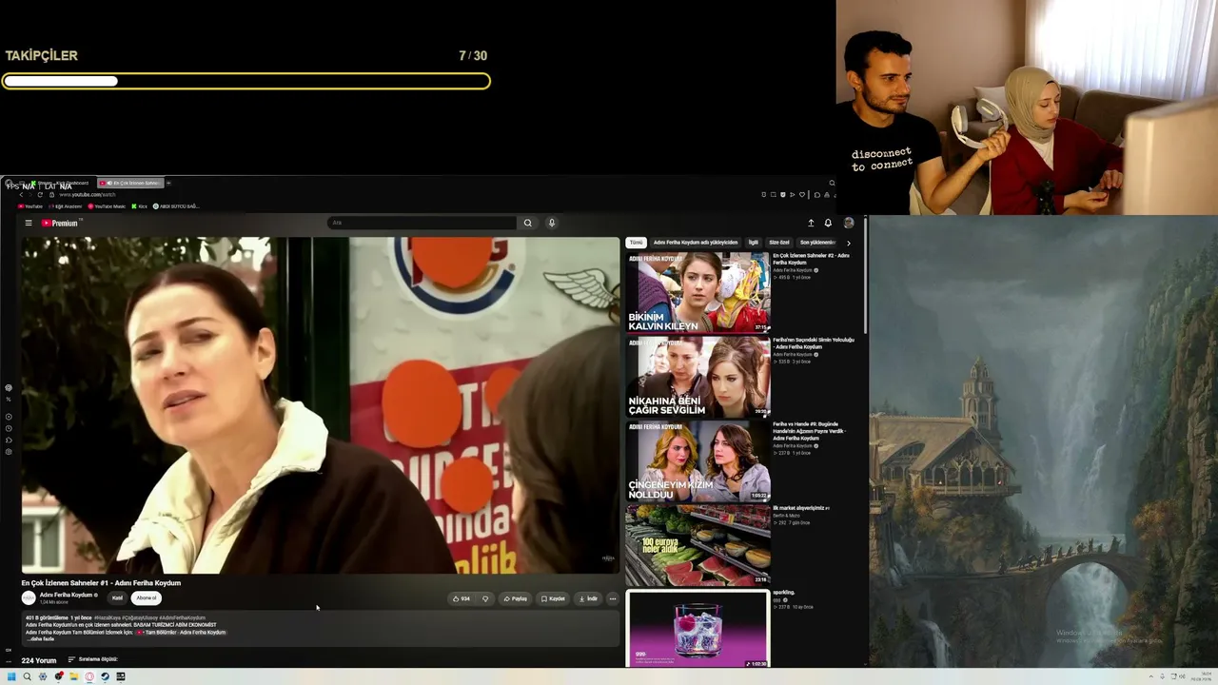The width and height of the screenshot is (1218, 685).
Task: Show more filter chips with right arrow
Action: (848, 243)
